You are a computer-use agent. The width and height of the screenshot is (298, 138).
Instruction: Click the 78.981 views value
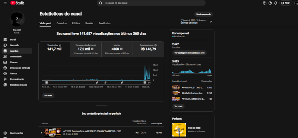[x=159, y=132]
